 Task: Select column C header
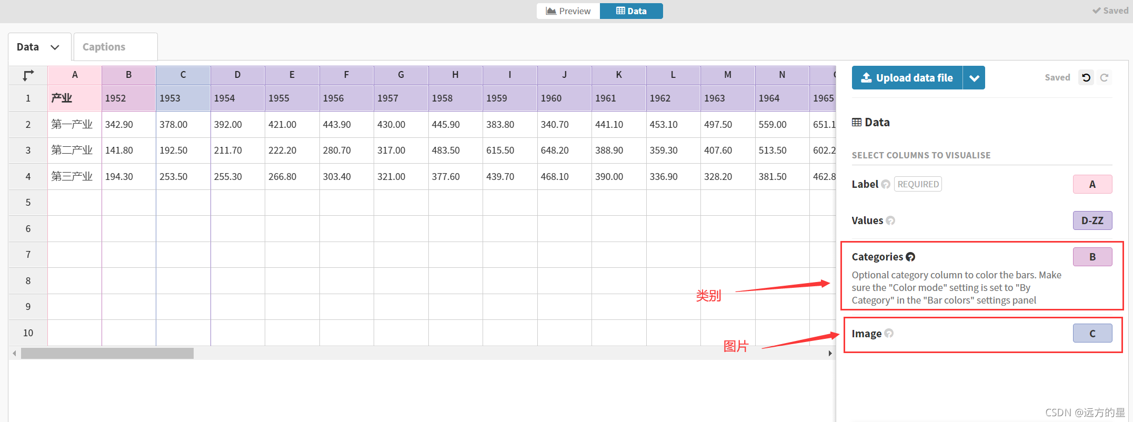(183, 75)
